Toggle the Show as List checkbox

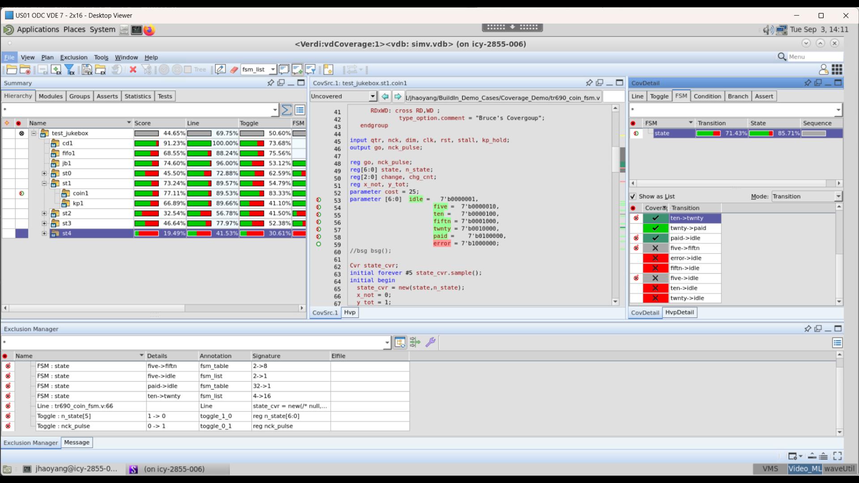tap(633, 196)
